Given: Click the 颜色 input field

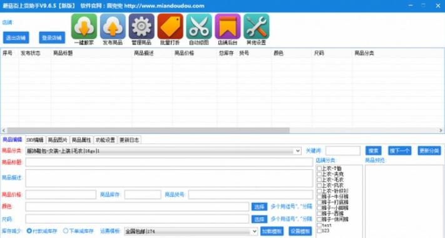Looking at the screenshot, I should (137, 207).
